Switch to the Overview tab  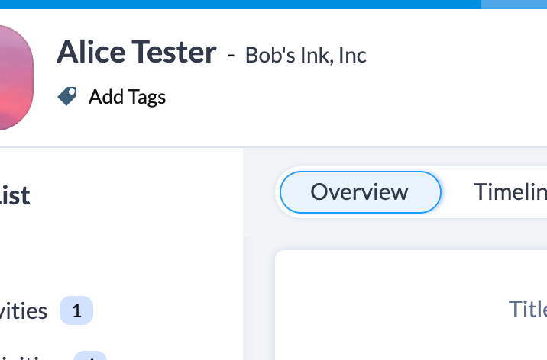[x=361, y=192]
